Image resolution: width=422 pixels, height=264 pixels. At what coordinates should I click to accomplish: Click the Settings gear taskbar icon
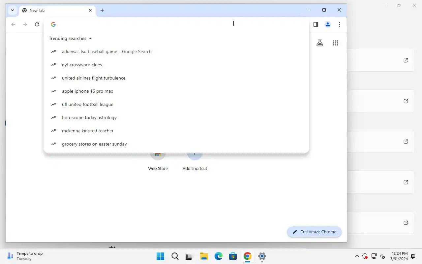(x=262, y=256)
